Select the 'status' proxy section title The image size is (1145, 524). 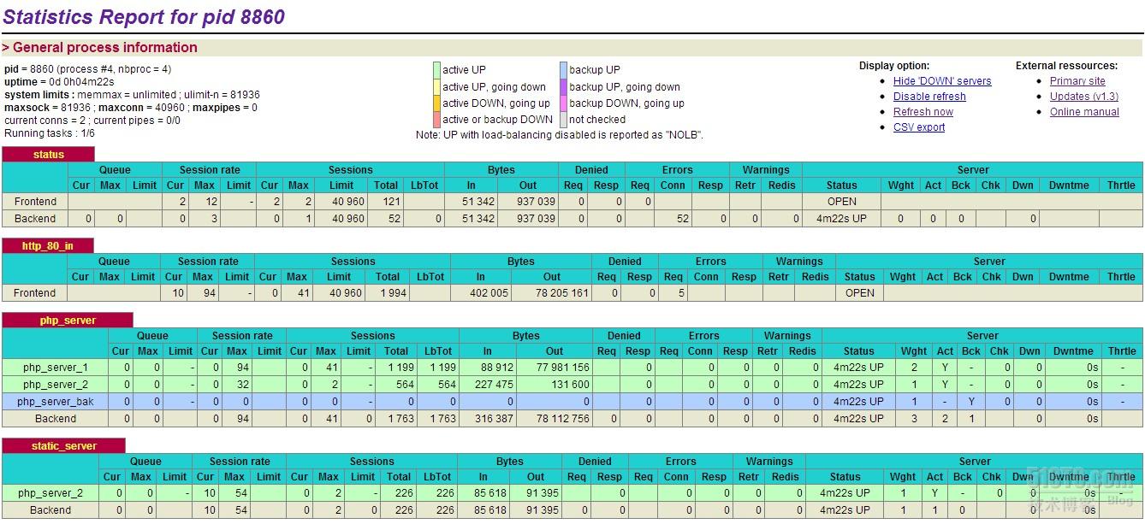[49, 155]
